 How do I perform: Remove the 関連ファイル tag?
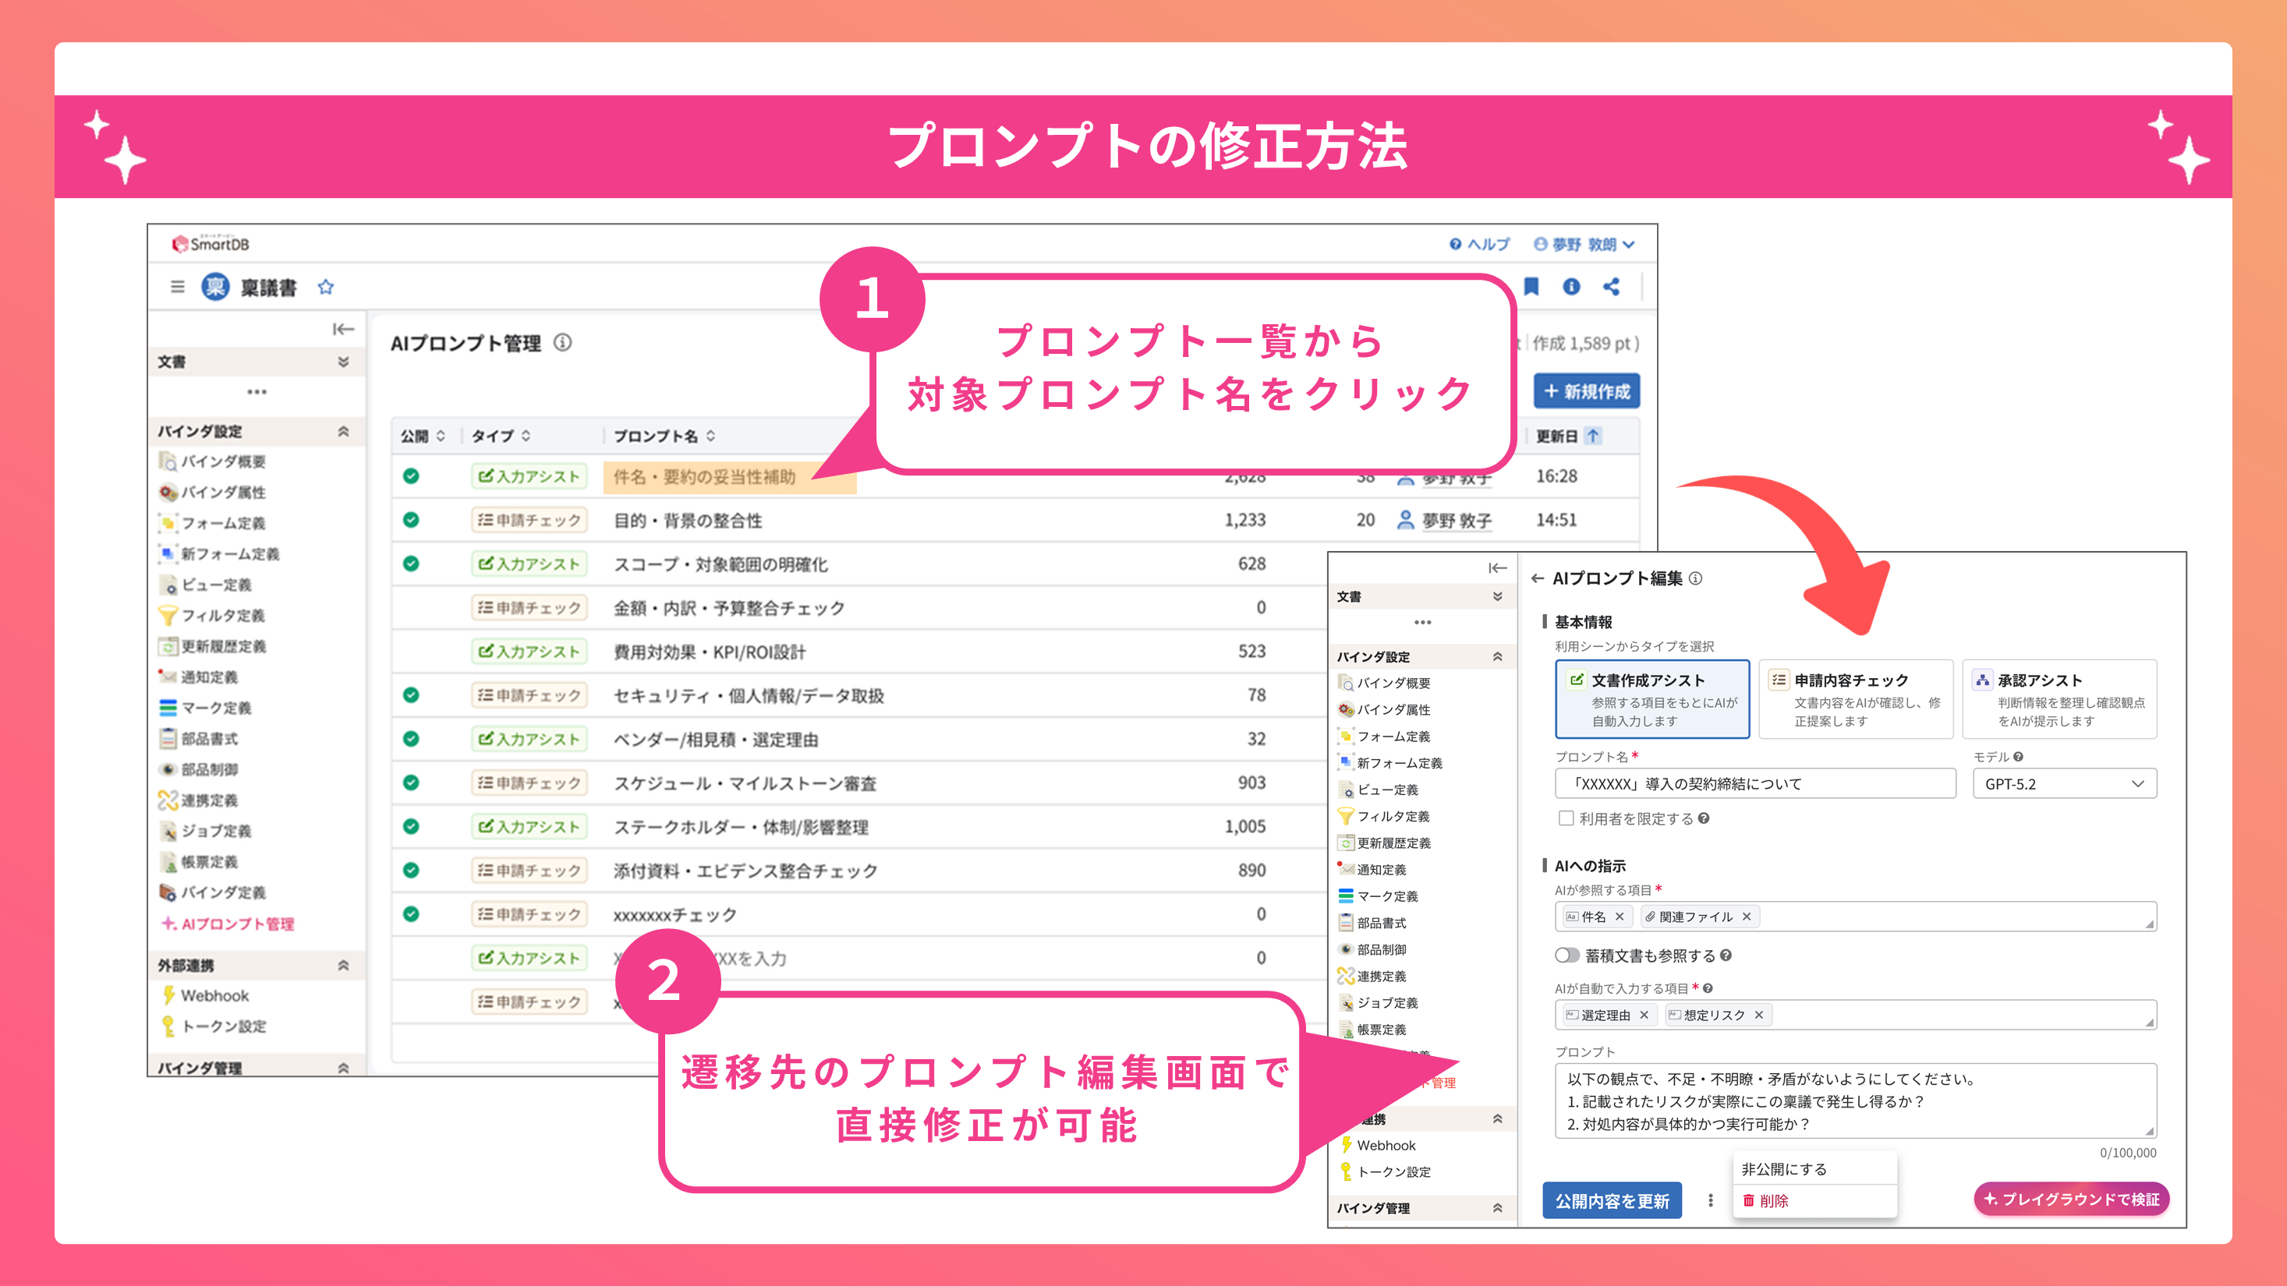click(x=1747, y=917)
